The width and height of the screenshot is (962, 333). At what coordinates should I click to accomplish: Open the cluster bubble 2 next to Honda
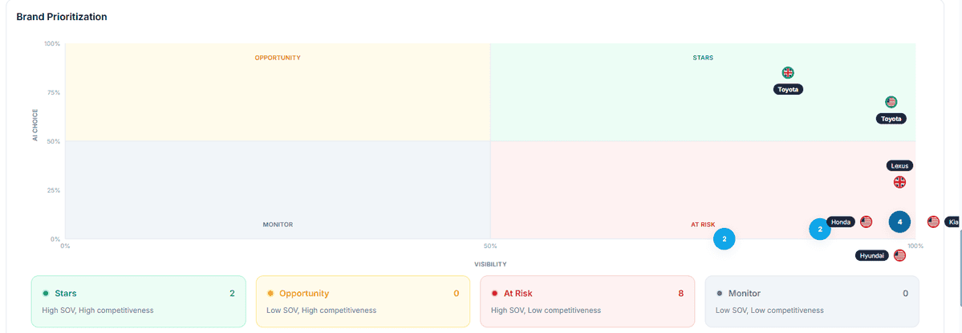pyautogui.click(x=820, y=229)
